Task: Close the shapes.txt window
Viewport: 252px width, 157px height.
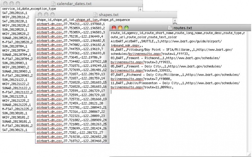Action: 40,15
